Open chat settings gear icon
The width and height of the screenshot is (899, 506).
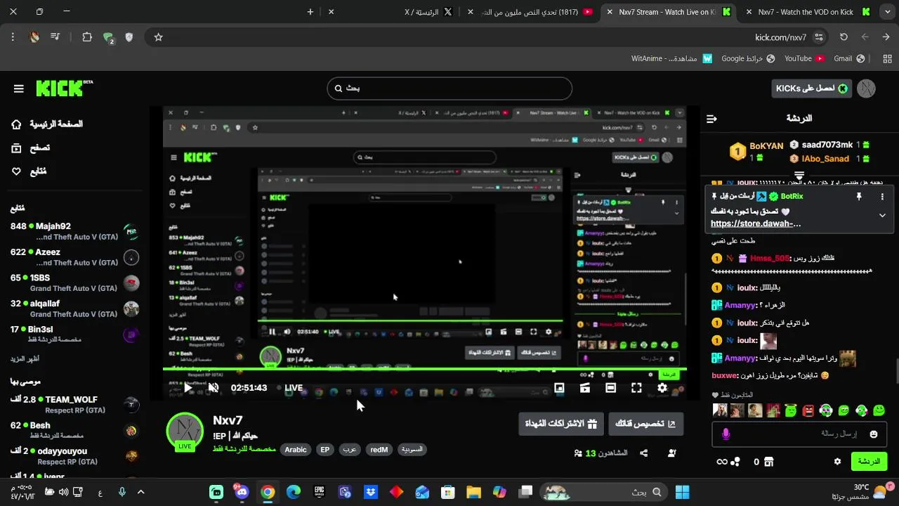837,462
